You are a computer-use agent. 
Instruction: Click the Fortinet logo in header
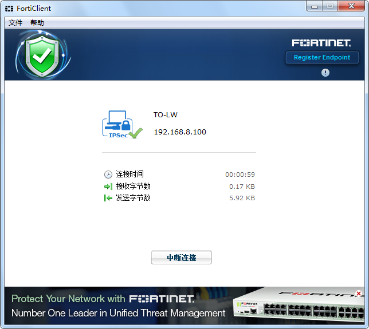pyautogui.click(x=321, y=43)
